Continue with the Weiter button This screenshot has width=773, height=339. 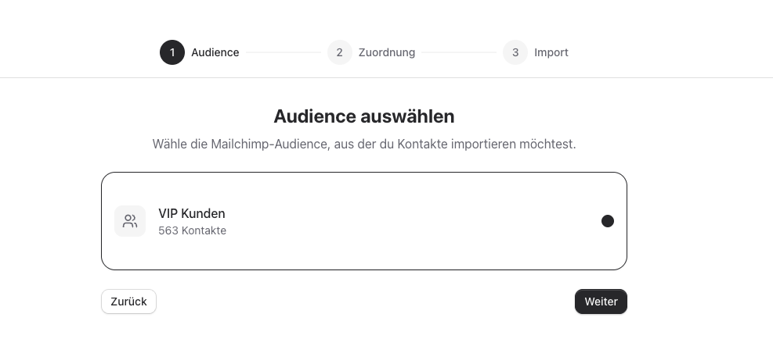point(601,302)
